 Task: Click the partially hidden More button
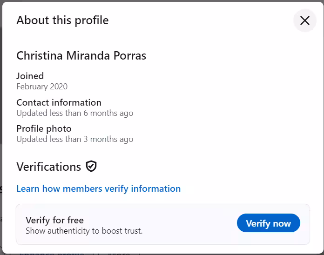[118, 253]
